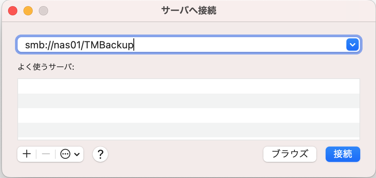Screen dimensions: 376x178
Task: Select the second row of the favorite servers list
Action: (x=188, y=101)
